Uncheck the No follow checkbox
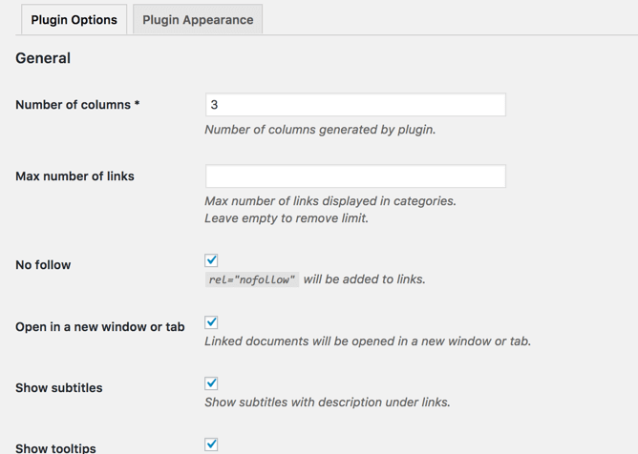Screen dimensions: 638x454 click(x=211, y=260)
